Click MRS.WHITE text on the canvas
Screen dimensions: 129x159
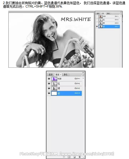[76, 19]
